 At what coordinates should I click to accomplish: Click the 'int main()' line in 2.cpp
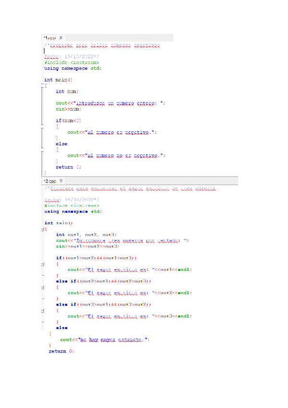(58, 223)
